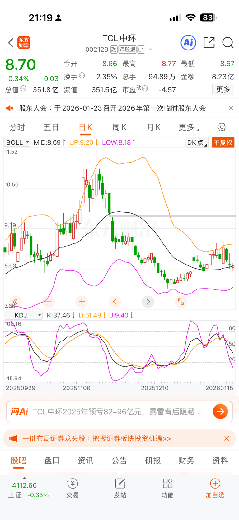Screen dimensions: 239x520
Task: Tap the KDJ K:37.46 value
Action: tap(61, 315)
